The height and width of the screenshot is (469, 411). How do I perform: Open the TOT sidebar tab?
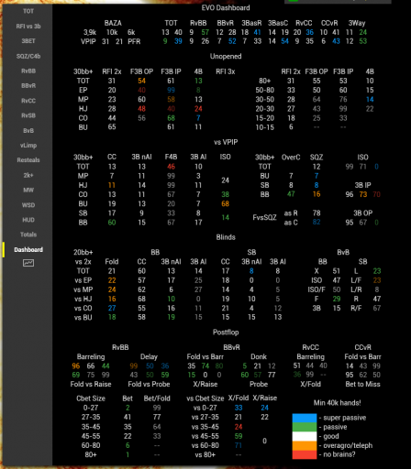point(28,11)
